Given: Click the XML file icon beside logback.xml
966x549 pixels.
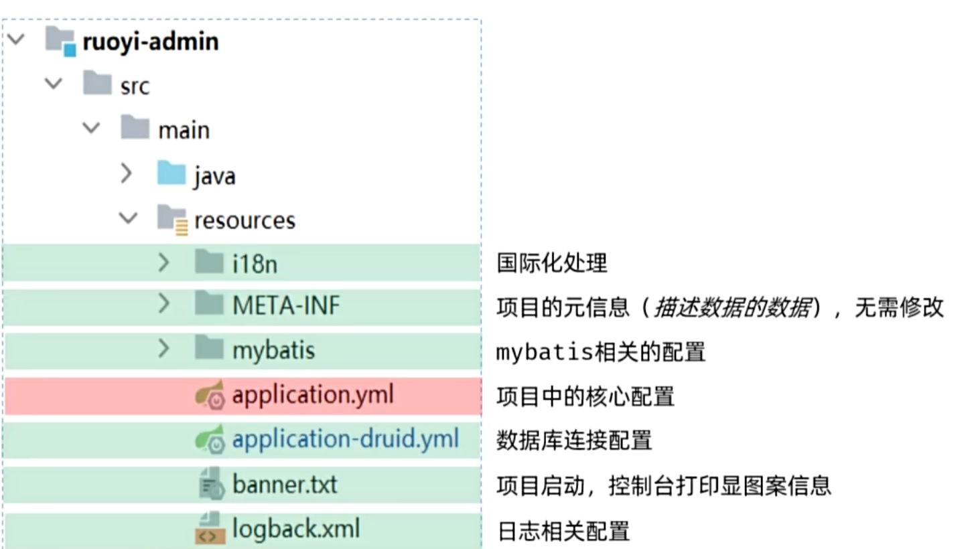Looking at the screenshot, I should click(x=209, y=528).
